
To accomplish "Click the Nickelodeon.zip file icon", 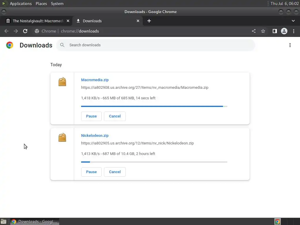I will pyautogui.click(x=62, y=137).
